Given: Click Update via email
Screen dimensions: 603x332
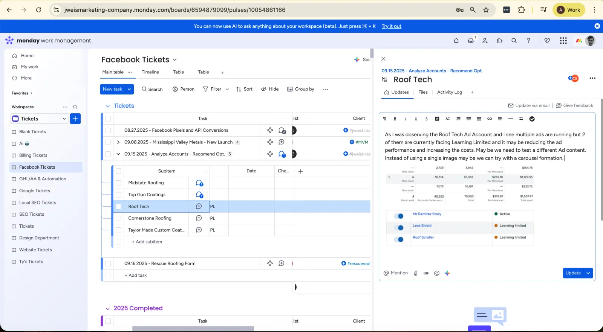Looking at the screenshot, I should pyautogui.click(x=529, y=106).
